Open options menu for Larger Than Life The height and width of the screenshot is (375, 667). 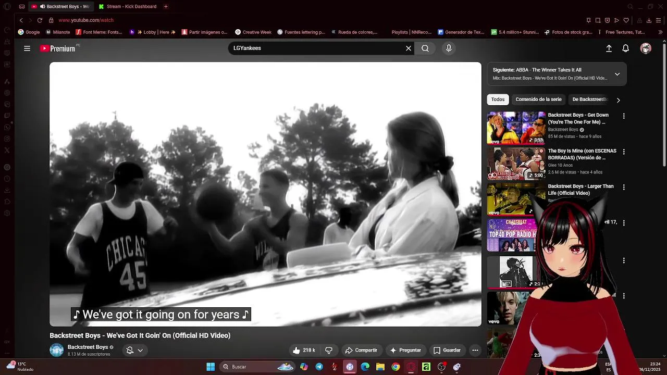[x=624, y=187]
